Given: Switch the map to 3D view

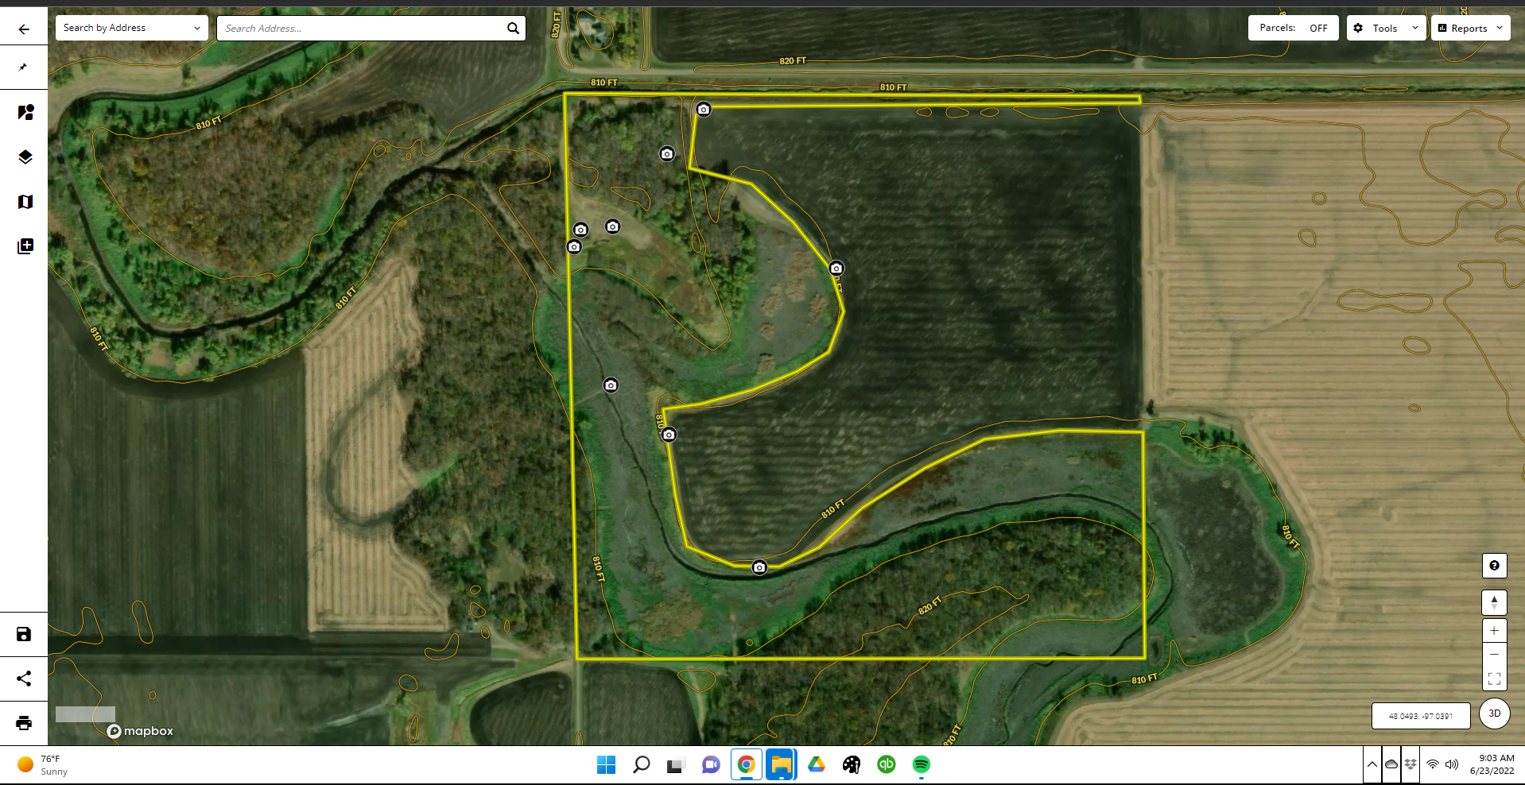Looking at the screenshot, I should (x=1494, y=713).
